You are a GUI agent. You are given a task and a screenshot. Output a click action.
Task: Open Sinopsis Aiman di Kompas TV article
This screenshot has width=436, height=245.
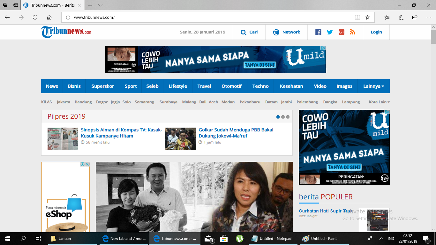tap(122, 133)
